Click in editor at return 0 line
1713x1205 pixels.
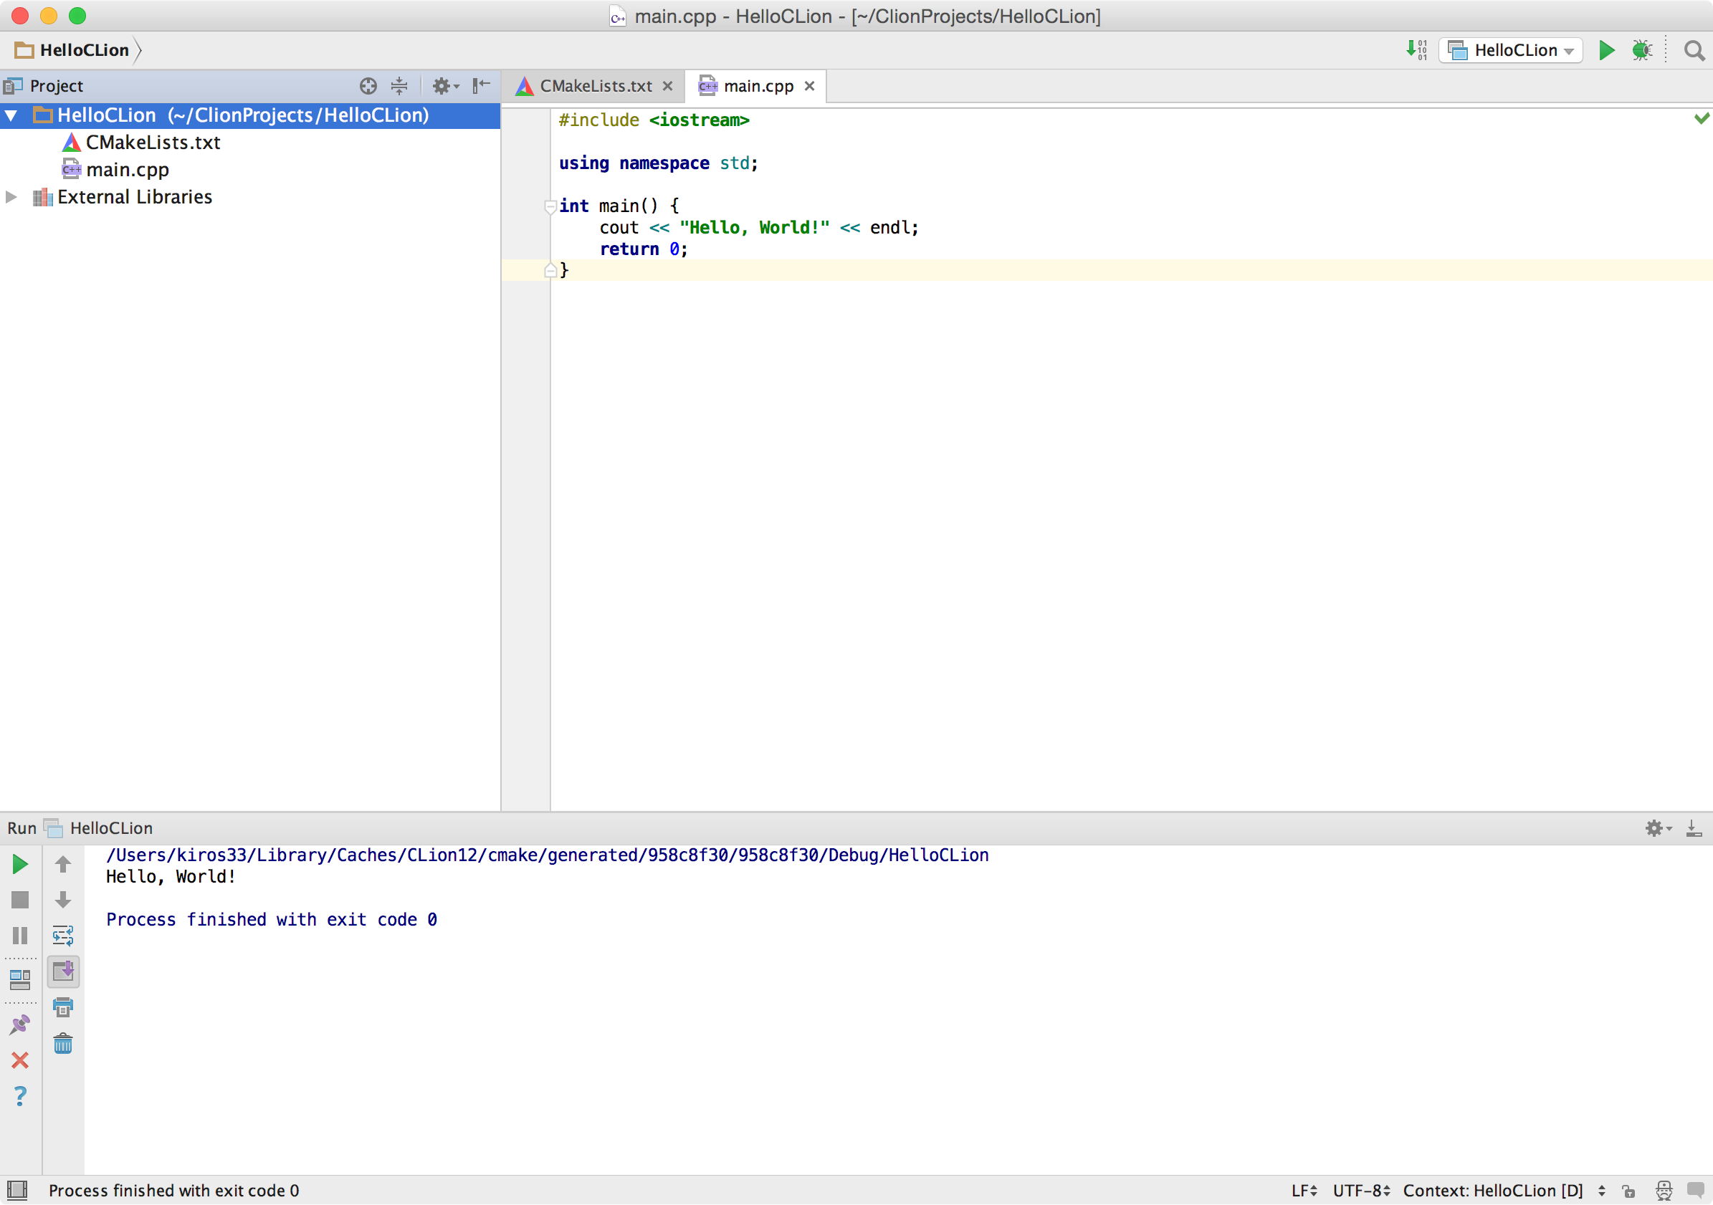pyautogui.click(x=643, y=250)
